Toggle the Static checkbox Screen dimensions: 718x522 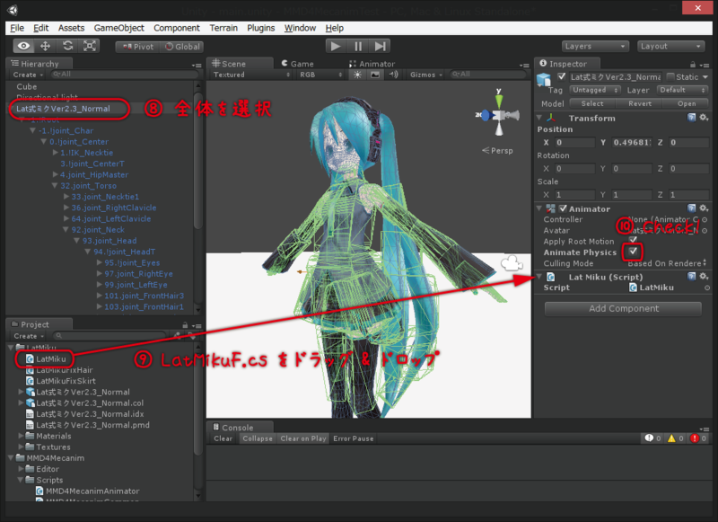(670, 76)
